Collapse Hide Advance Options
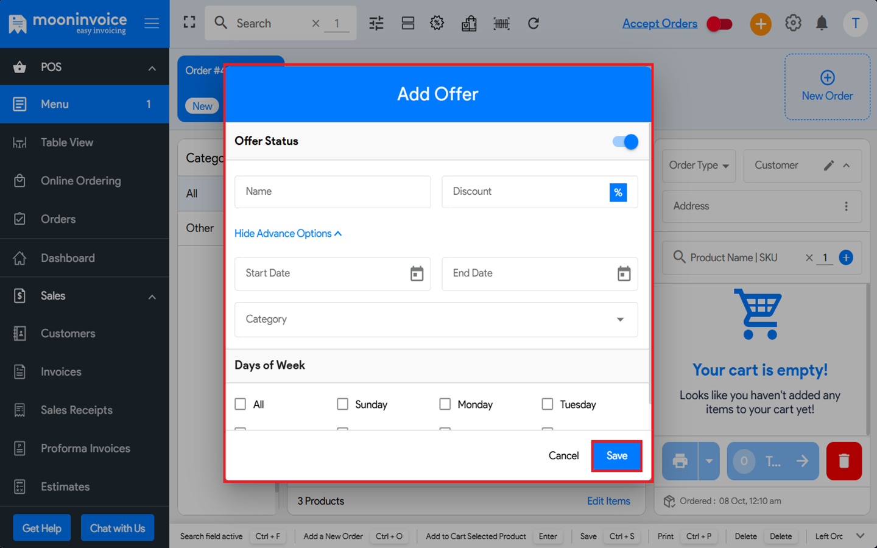This screenshot has width=877, height=548. tap(287, 234)
